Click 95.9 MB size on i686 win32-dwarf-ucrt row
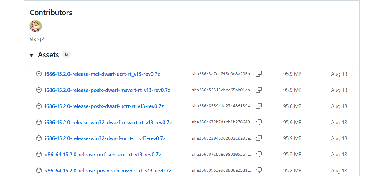Viewport: 374px width, 176px height. click(x=292, y=138)
